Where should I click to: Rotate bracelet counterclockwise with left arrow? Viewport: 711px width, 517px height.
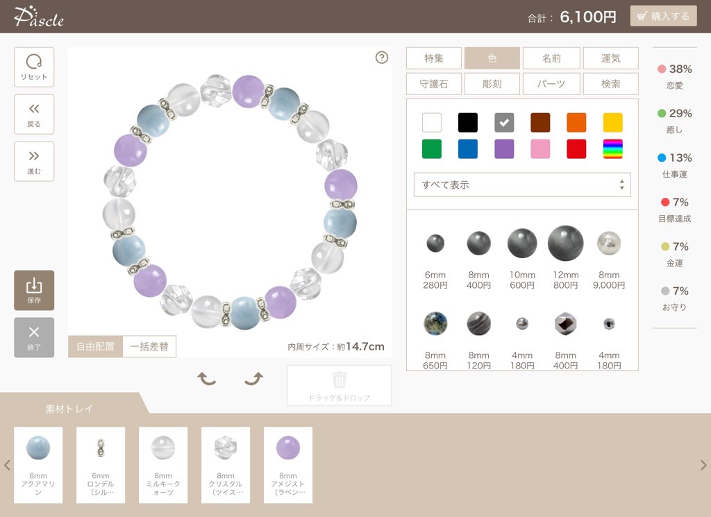207,378
